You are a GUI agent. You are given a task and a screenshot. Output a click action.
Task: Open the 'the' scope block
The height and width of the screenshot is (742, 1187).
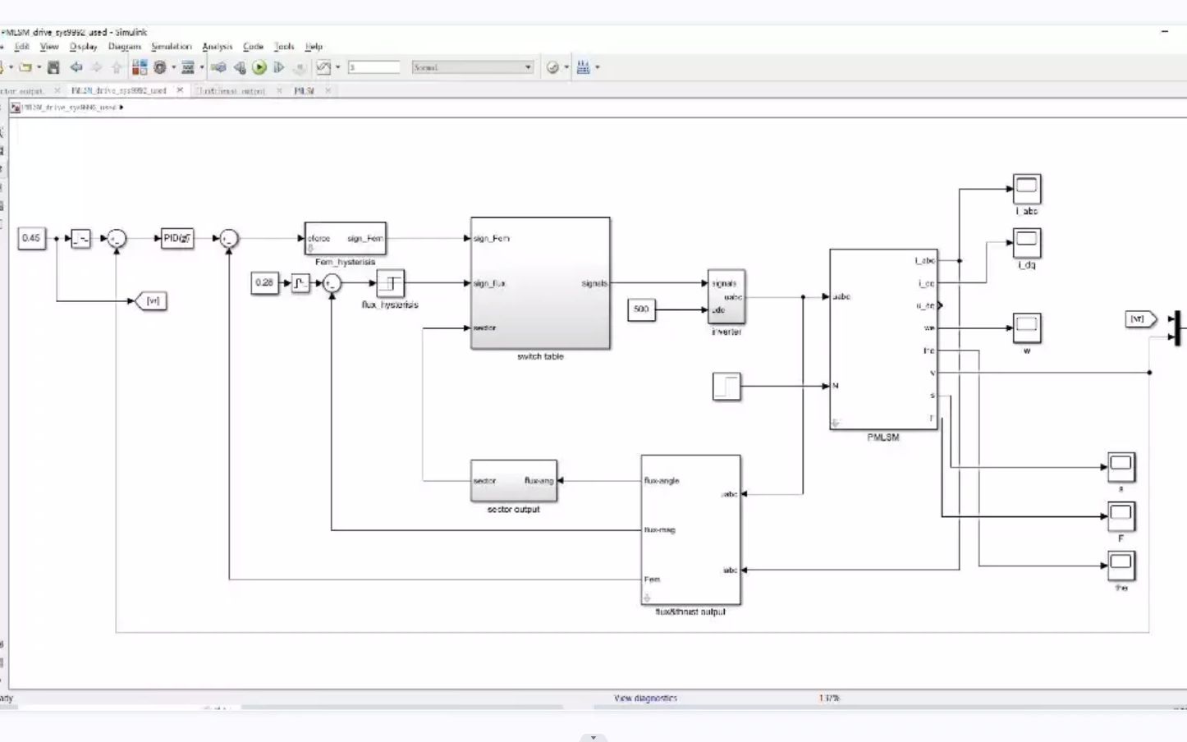point(1121,566)
